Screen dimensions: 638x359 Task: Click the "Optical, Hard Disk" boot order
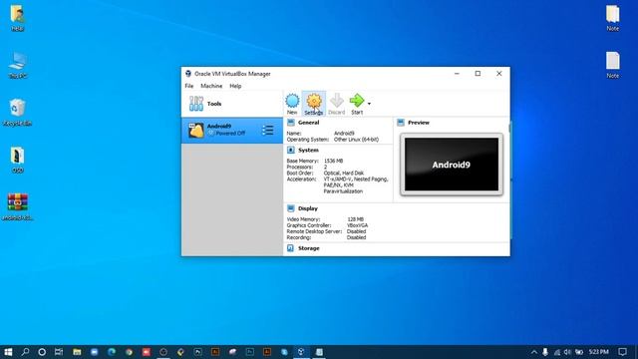click(x=343, y=173)
